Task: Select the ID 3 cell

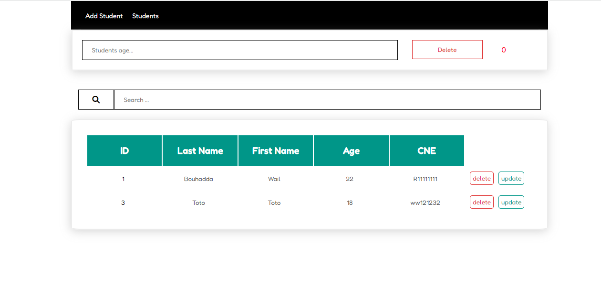Action: pos(123,203)
